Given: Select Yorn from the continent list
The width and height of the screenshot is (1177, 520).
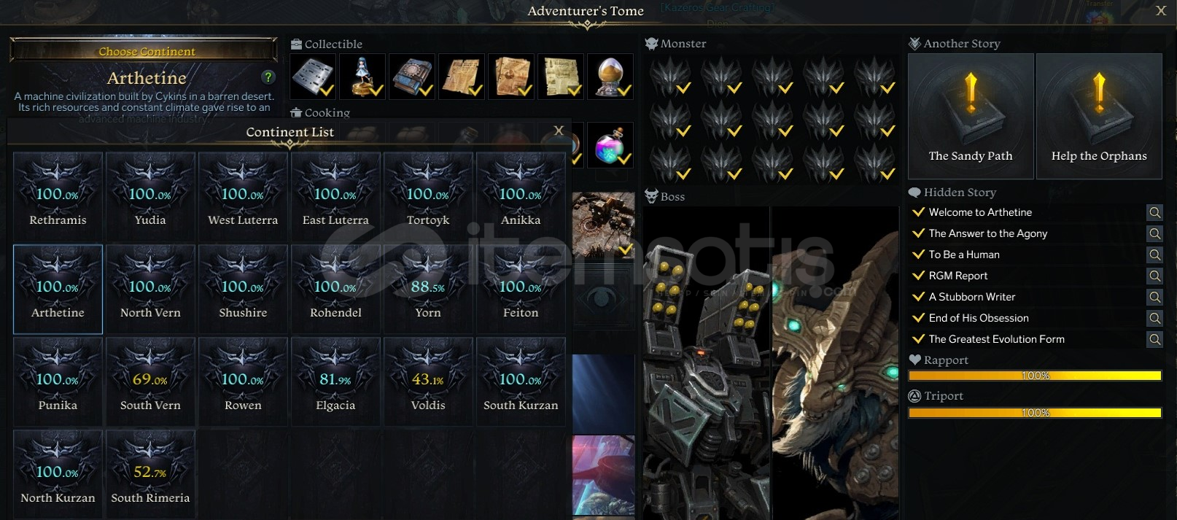Looking at the screenshot, I should tap(428, 289).
